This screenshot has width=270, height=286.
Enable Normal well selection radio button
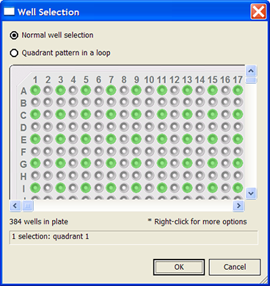14,35
